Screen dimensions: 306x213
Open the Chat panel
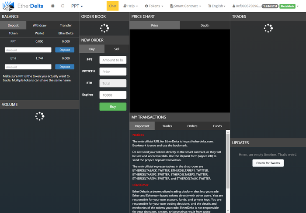pos(113,6)
